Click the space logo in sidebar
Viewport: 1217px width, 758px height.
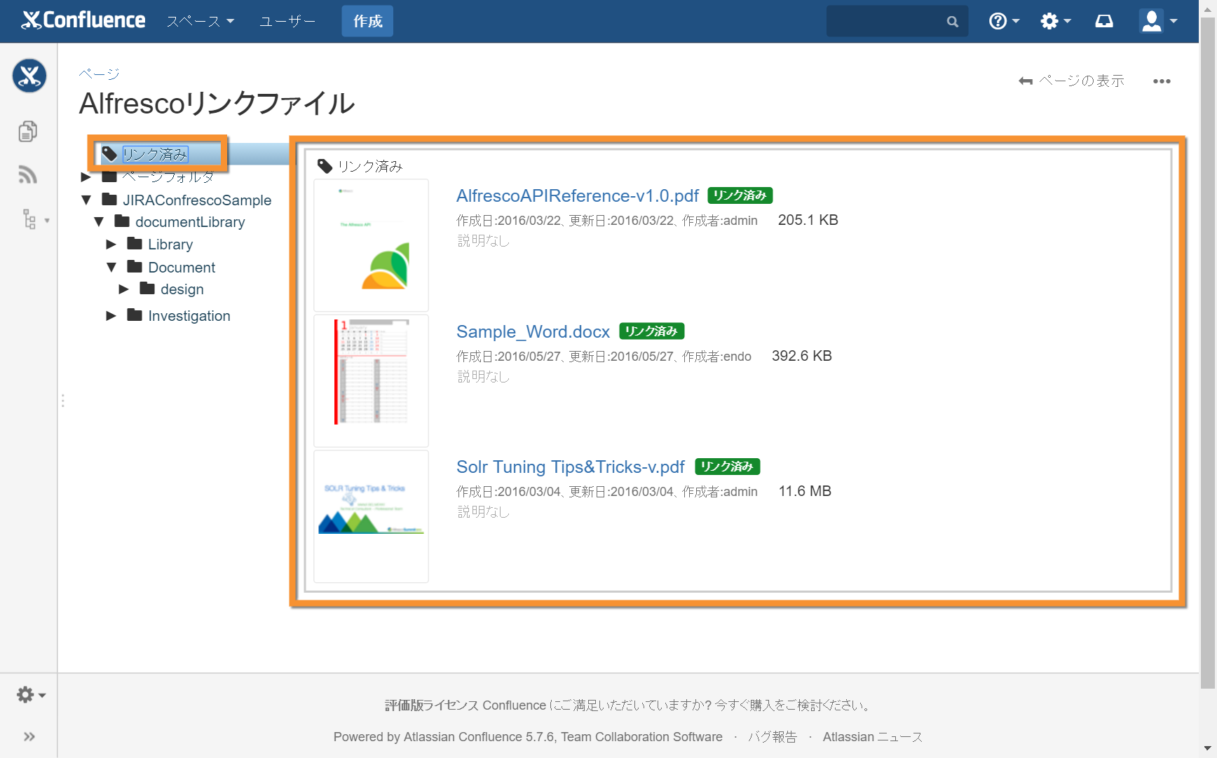click(x=29, y=76)
